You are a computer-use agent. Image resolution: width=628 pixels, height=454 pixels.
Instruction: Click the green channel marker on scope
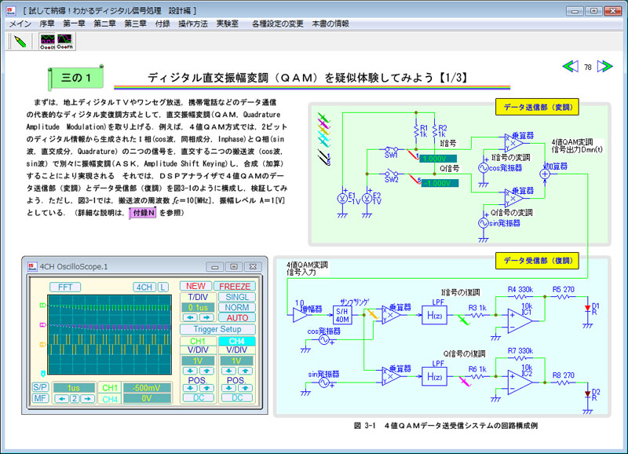tap(42, 306)
